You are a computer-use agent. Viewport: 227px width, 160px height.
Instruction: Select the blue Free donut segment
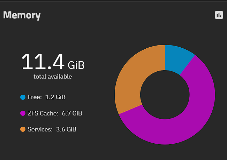(177, 58)
